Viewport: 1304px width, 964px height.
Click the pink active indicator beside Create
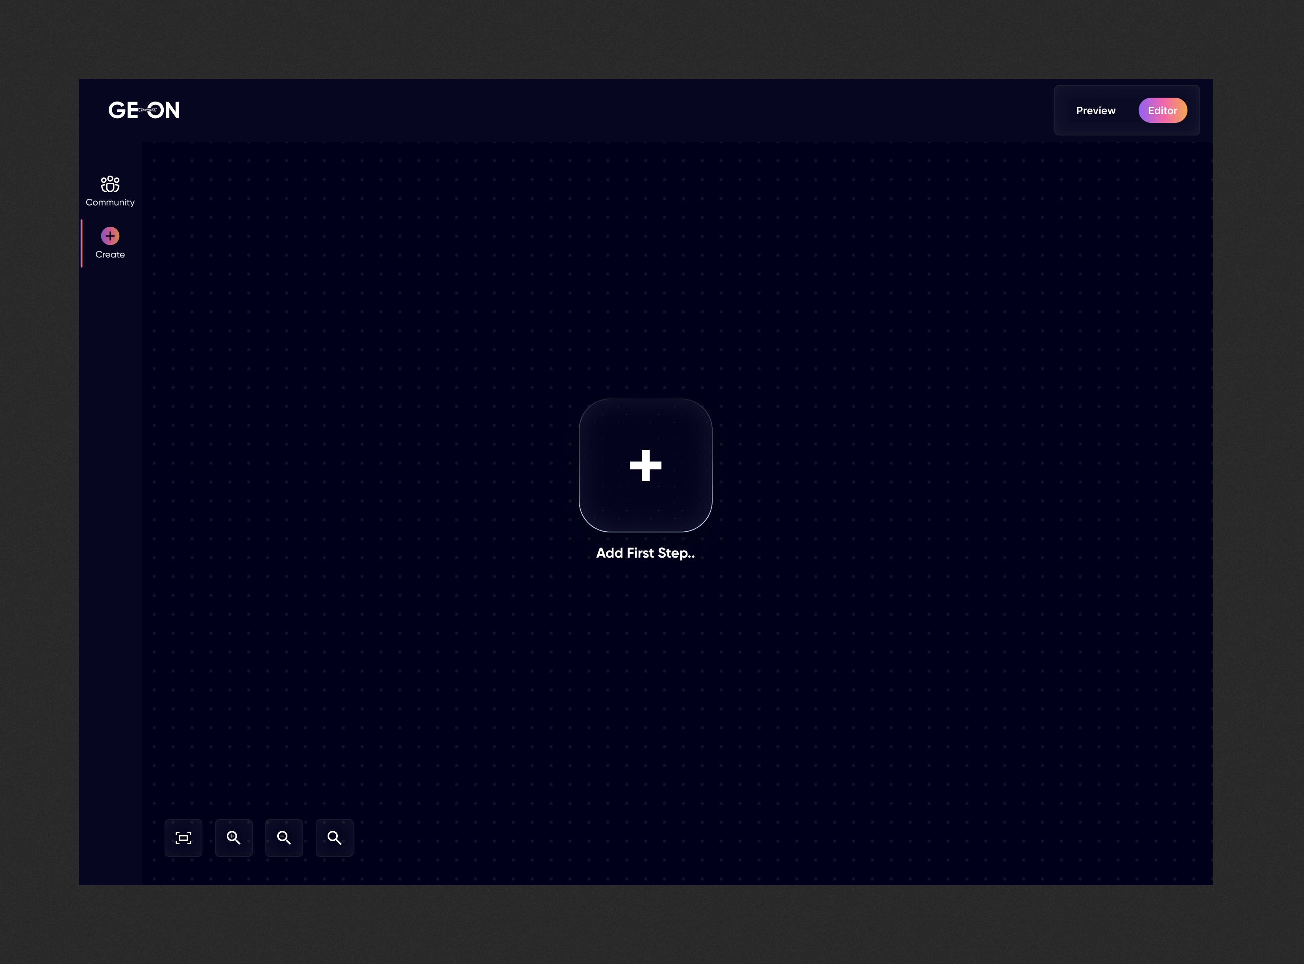tap(81, 243)
